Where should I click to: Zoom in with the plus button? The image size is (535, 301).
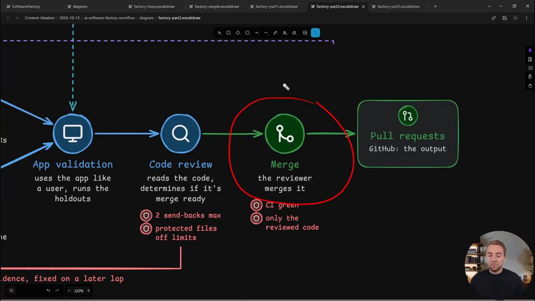88,291
